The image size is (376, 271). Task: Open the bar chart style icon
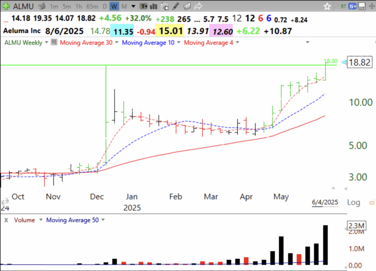(x=153, y=6)
